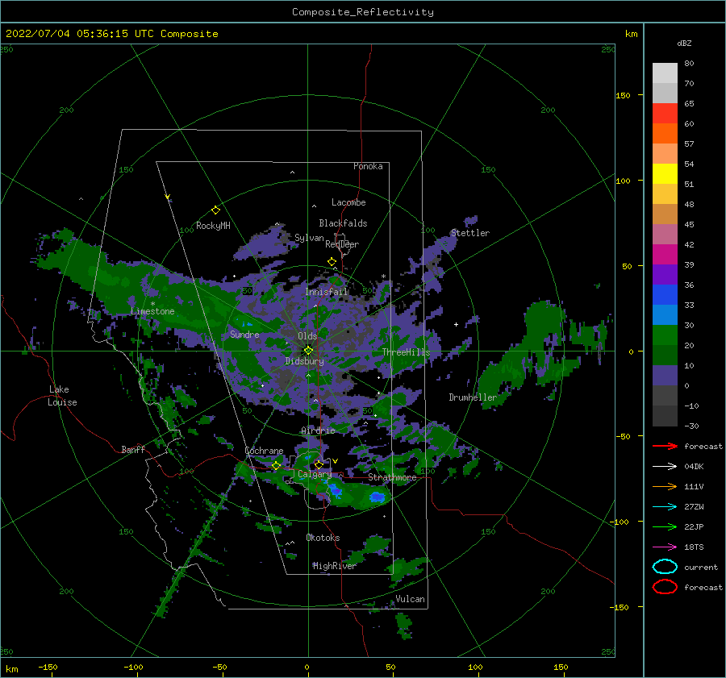Pick the blue swatch between 36 and 33 dBZ
This screenshot has width=726, height=678.
click(x=665, y=295)
